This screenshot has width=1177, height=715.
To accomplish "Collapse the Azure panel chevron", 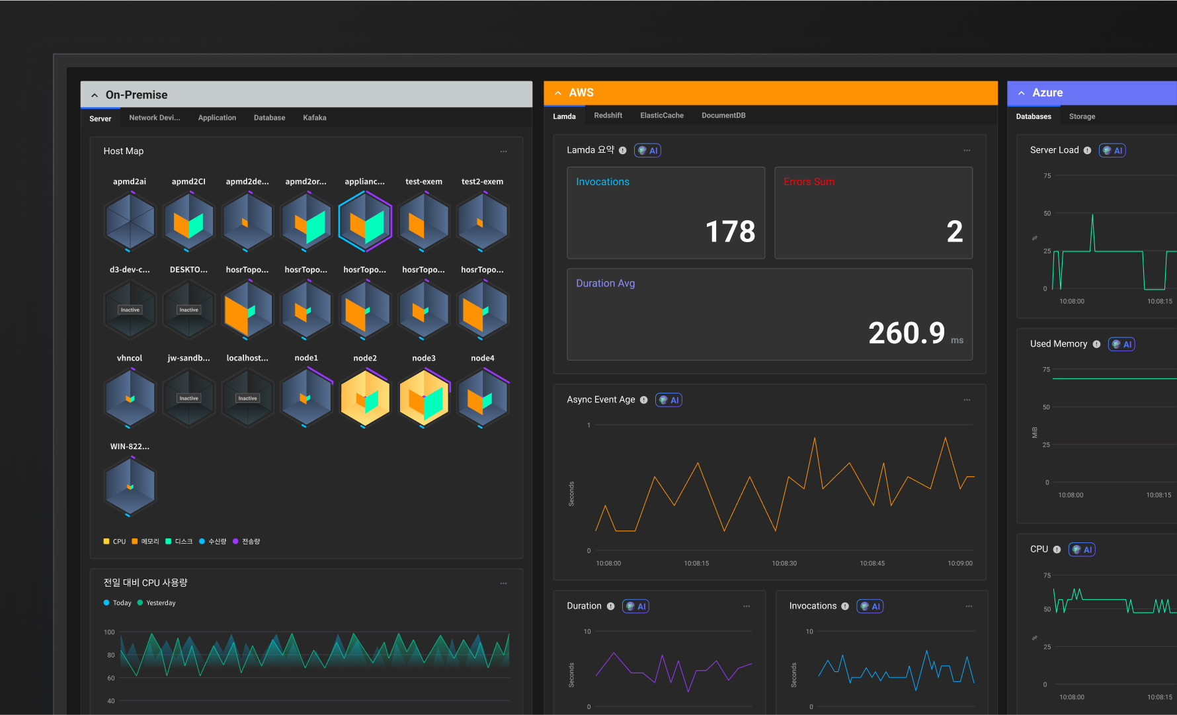I will coord(1021,93).
